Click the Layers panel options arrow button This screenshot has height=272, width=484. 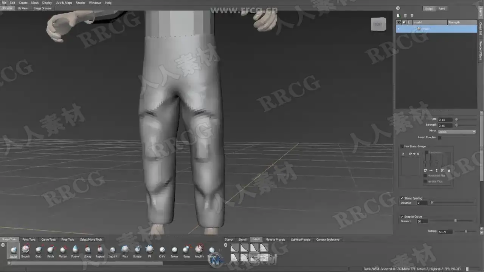point(398,8)
